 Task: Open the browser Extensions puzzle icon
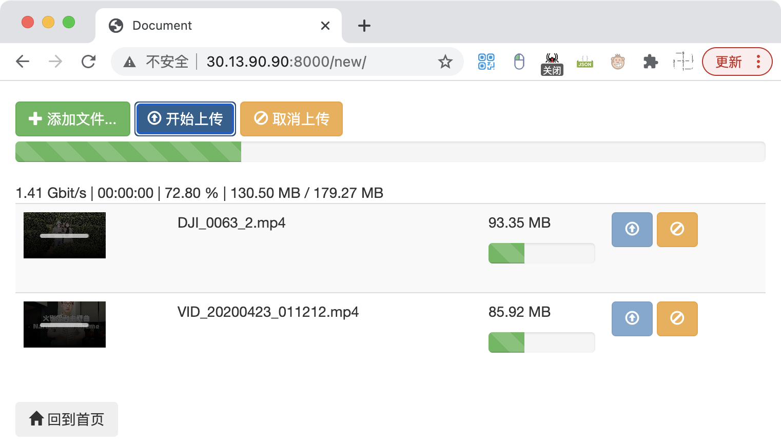coord(650,62)
